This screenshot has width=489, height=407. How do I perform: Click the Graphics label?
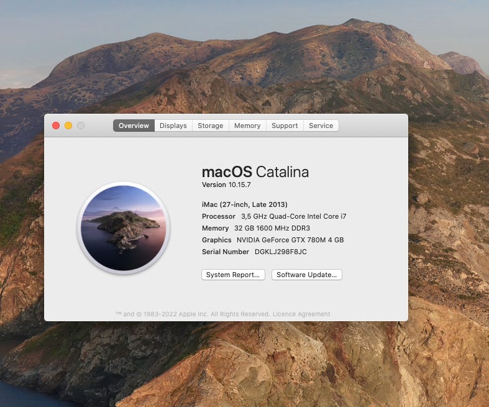217,240
